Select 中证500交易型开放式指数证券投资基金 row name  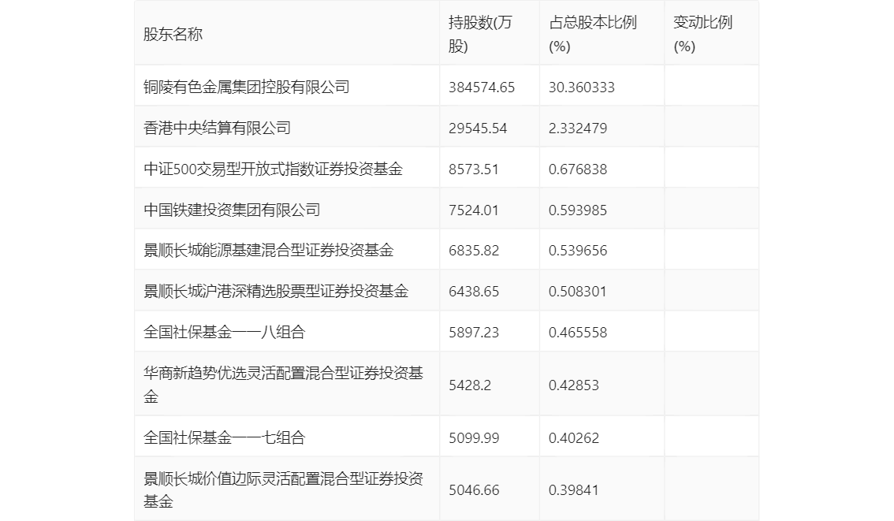[x=273, y=169]
